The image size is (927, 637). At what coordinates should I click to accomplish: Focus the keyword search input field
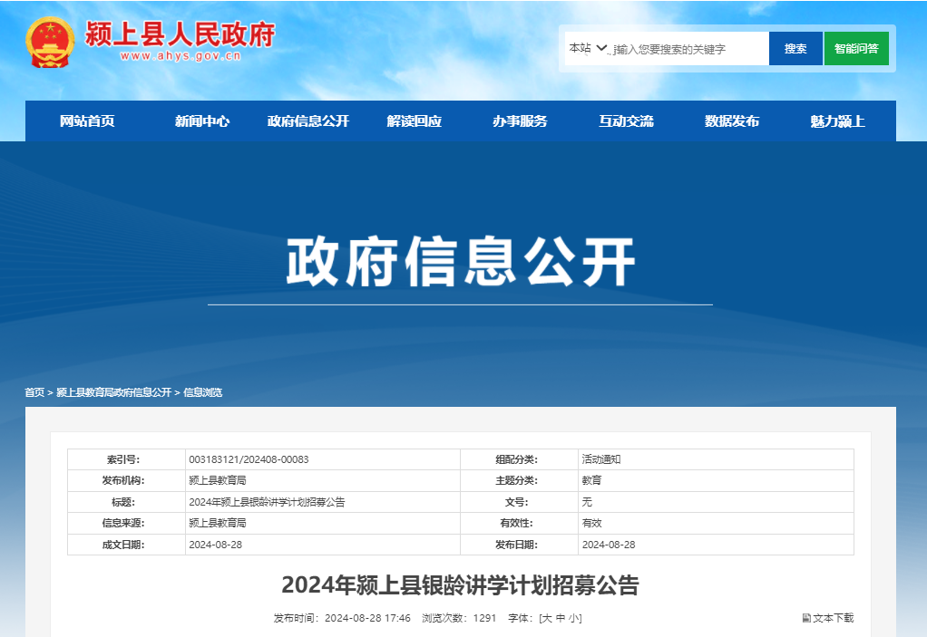pos(688,49)
